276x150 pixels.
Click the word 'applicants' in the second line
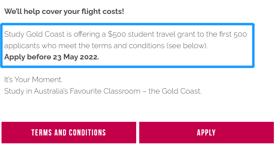click(x=22, y=46)
